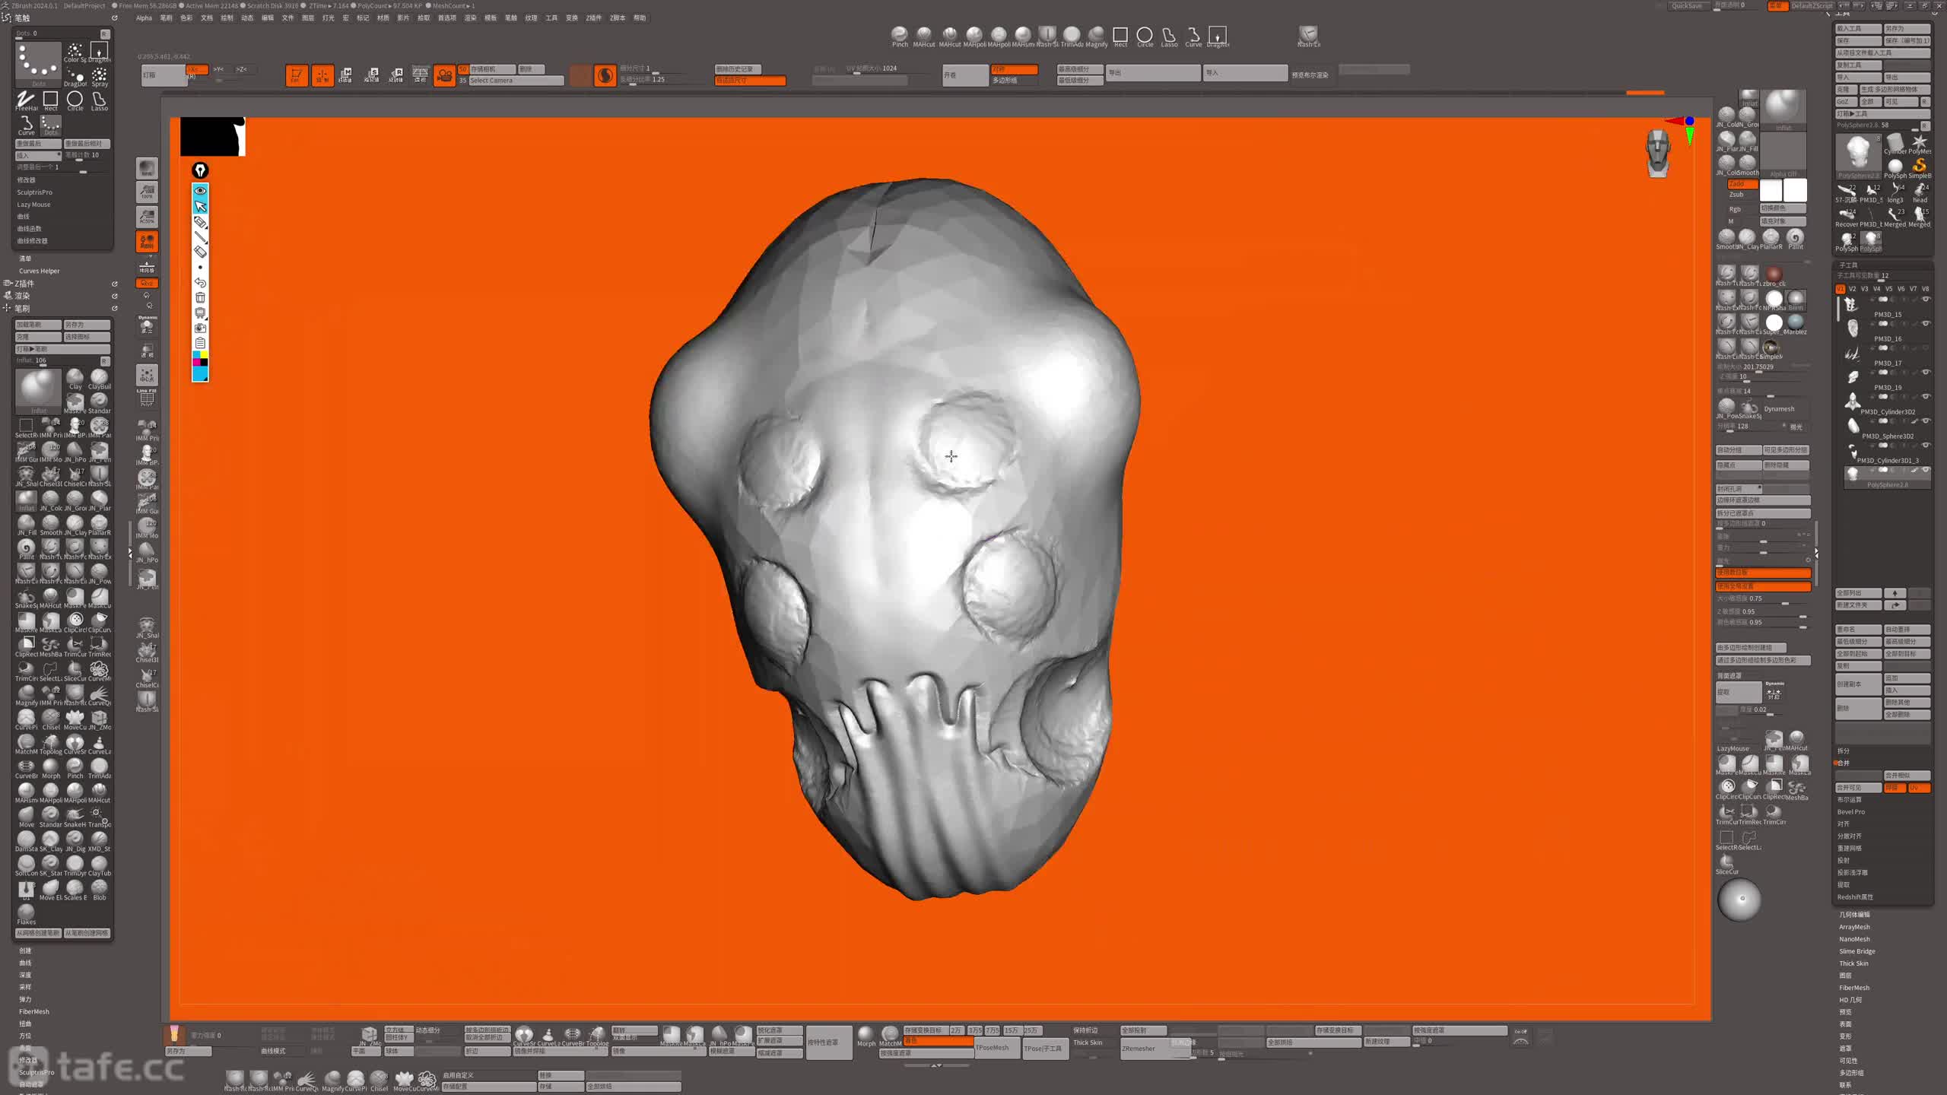The height and width of the screenshot is (1095, 1947).
Task: Pick the Magnify brush in top shelf
Action: pos(1096,36)
